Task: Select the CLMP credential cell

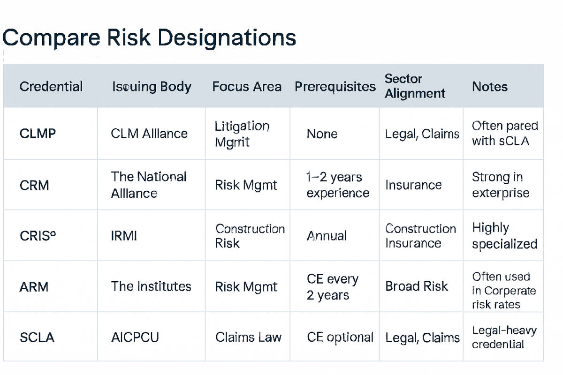Action: click(38, 134)
